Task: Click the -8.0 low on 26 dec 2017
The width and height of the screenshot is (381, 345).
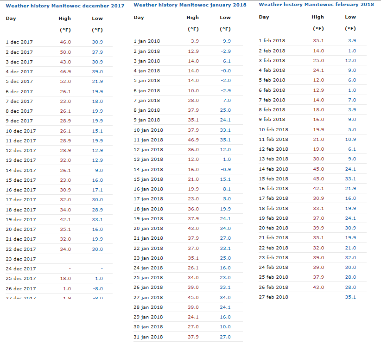Action: pyautogui.click(x=98, y=288)
